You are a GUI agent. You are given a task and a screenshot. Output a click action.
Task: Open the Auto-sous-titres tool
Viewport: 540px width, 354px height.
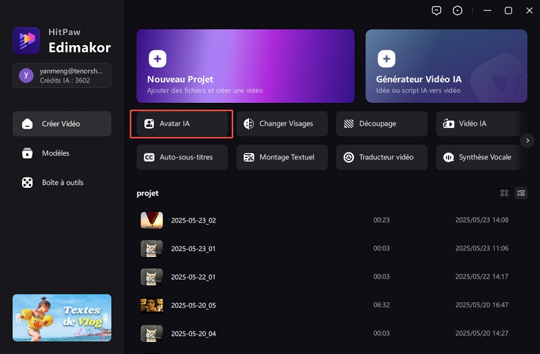click(x=182, y=157)
